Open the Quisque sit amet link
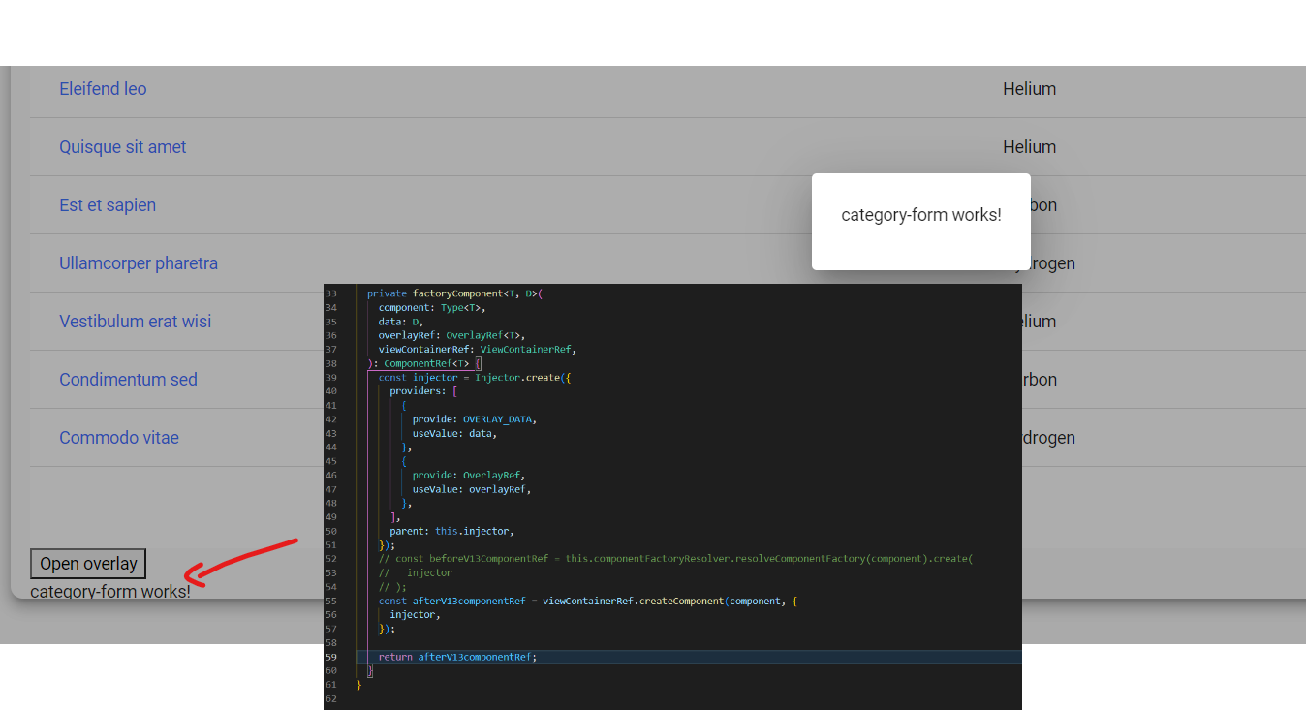The image size is (1306, 710). tap(123, 147)
